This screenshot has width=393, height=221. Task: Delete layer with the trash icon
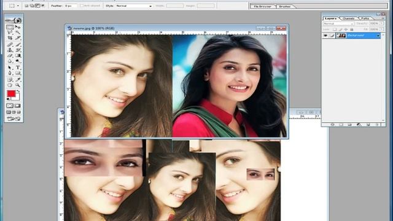click(377, 124)
